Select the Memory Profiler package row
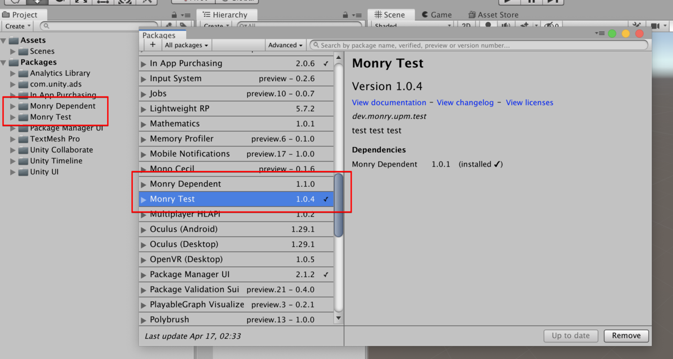 pos(236,139)
